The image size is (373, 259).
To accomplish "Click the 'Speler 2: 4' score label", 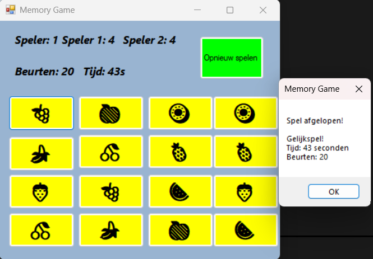I will 149,40.
